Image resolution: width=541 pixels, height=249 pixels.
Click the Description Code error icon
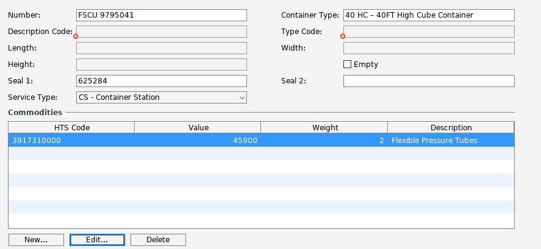click(x=76, y=37)
